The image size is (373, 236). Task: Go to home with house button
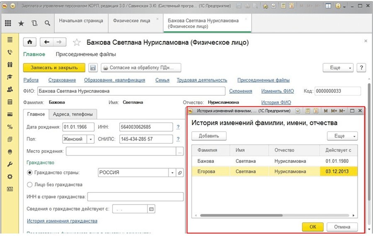30,42
